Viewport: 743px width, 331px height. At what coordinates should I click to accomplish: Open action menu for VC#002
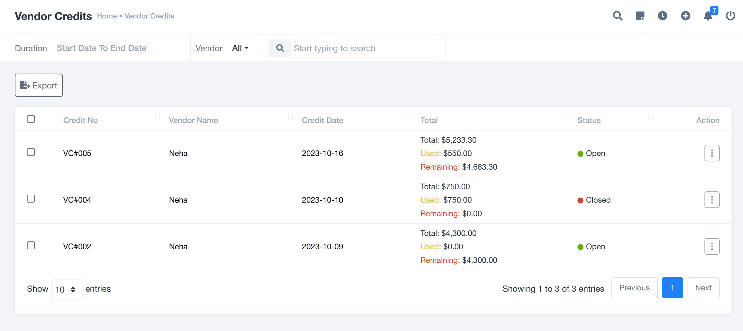point(712,247)
